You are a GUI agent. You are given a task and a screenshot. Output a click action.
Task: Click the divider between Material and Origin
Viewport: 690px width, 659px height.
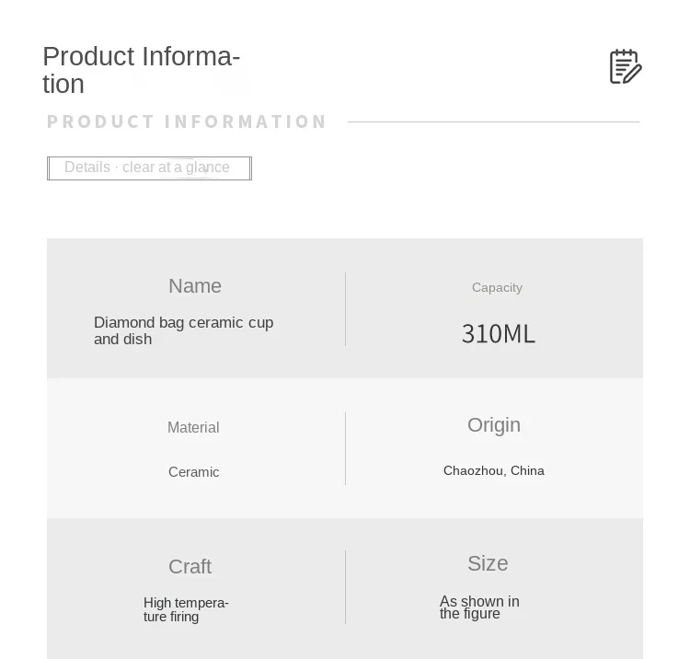(346, 448)
